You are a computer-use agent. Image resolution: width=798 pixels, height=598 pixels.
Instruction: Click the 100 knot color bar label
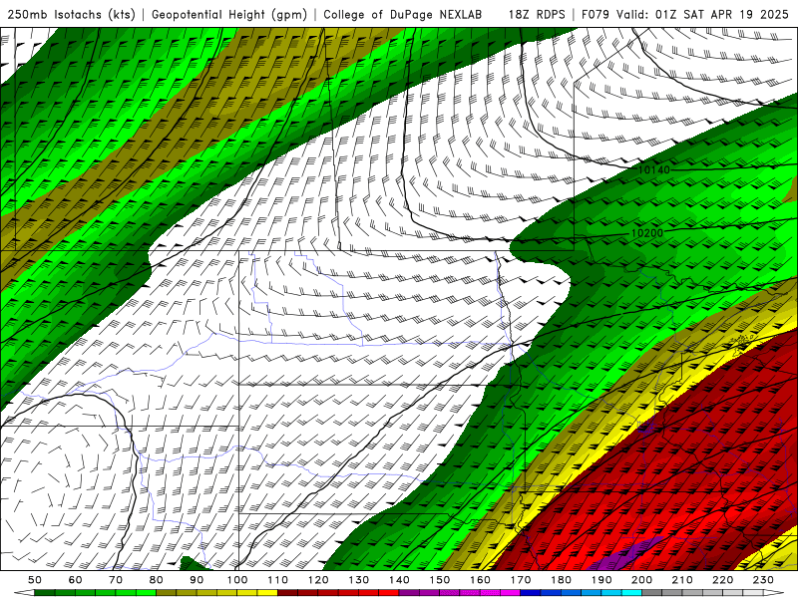pos(237,580)
